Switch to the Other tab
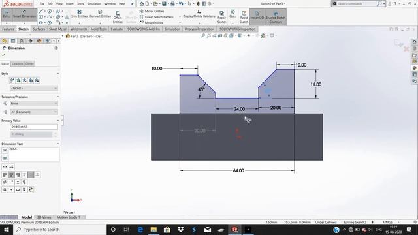 point(29,64)
